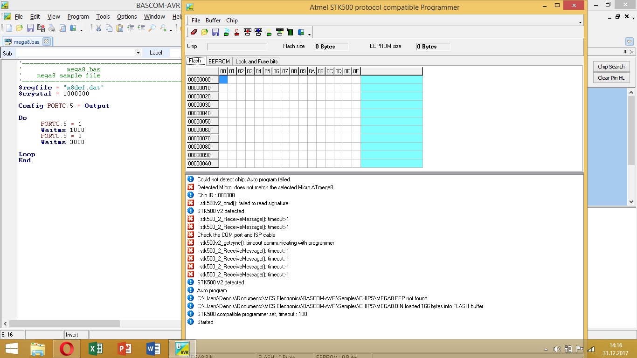Open the View menu in BASCOM-AVR
Viewport: 637px width, 358px height.
coord(54,17)
